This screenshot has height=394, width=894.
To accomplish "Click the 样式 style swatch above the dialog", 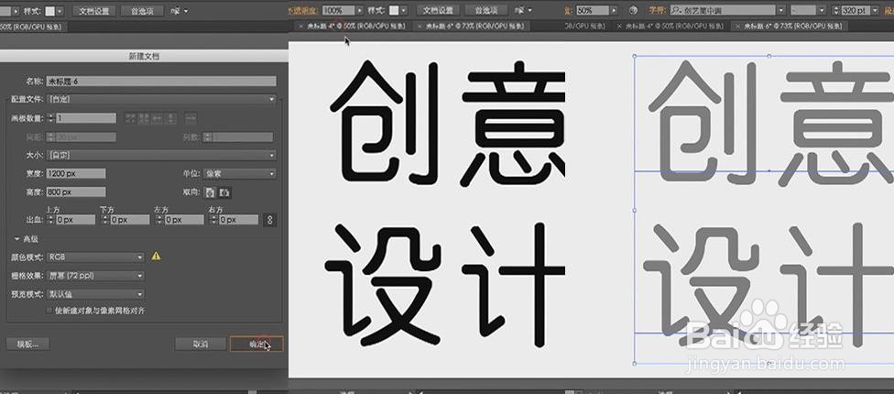I will point(50,10).
